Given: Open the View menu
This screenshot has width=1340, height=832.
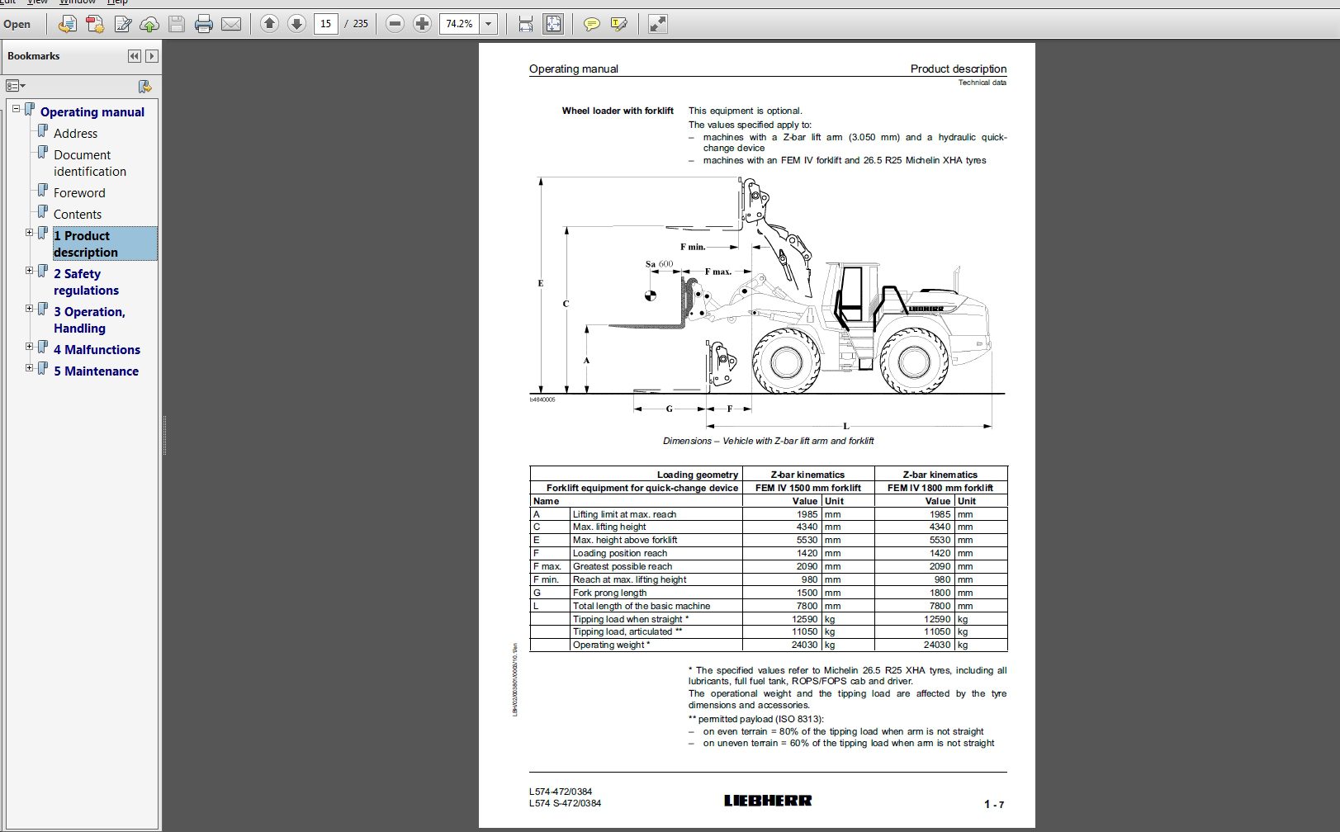Looking at the screenshot, I should [38, 2].
